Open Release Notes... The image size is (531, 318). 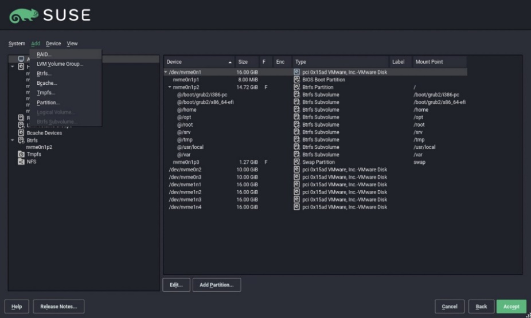point(58,307)
